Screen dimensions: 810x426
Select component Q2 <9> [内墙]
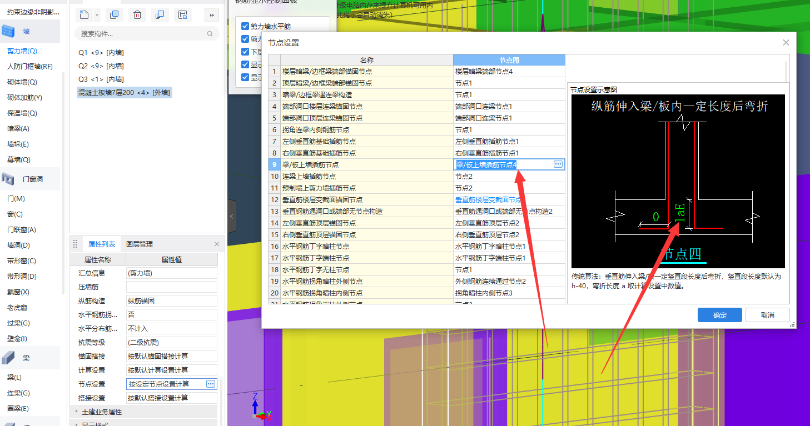click(x=101, y=66)
